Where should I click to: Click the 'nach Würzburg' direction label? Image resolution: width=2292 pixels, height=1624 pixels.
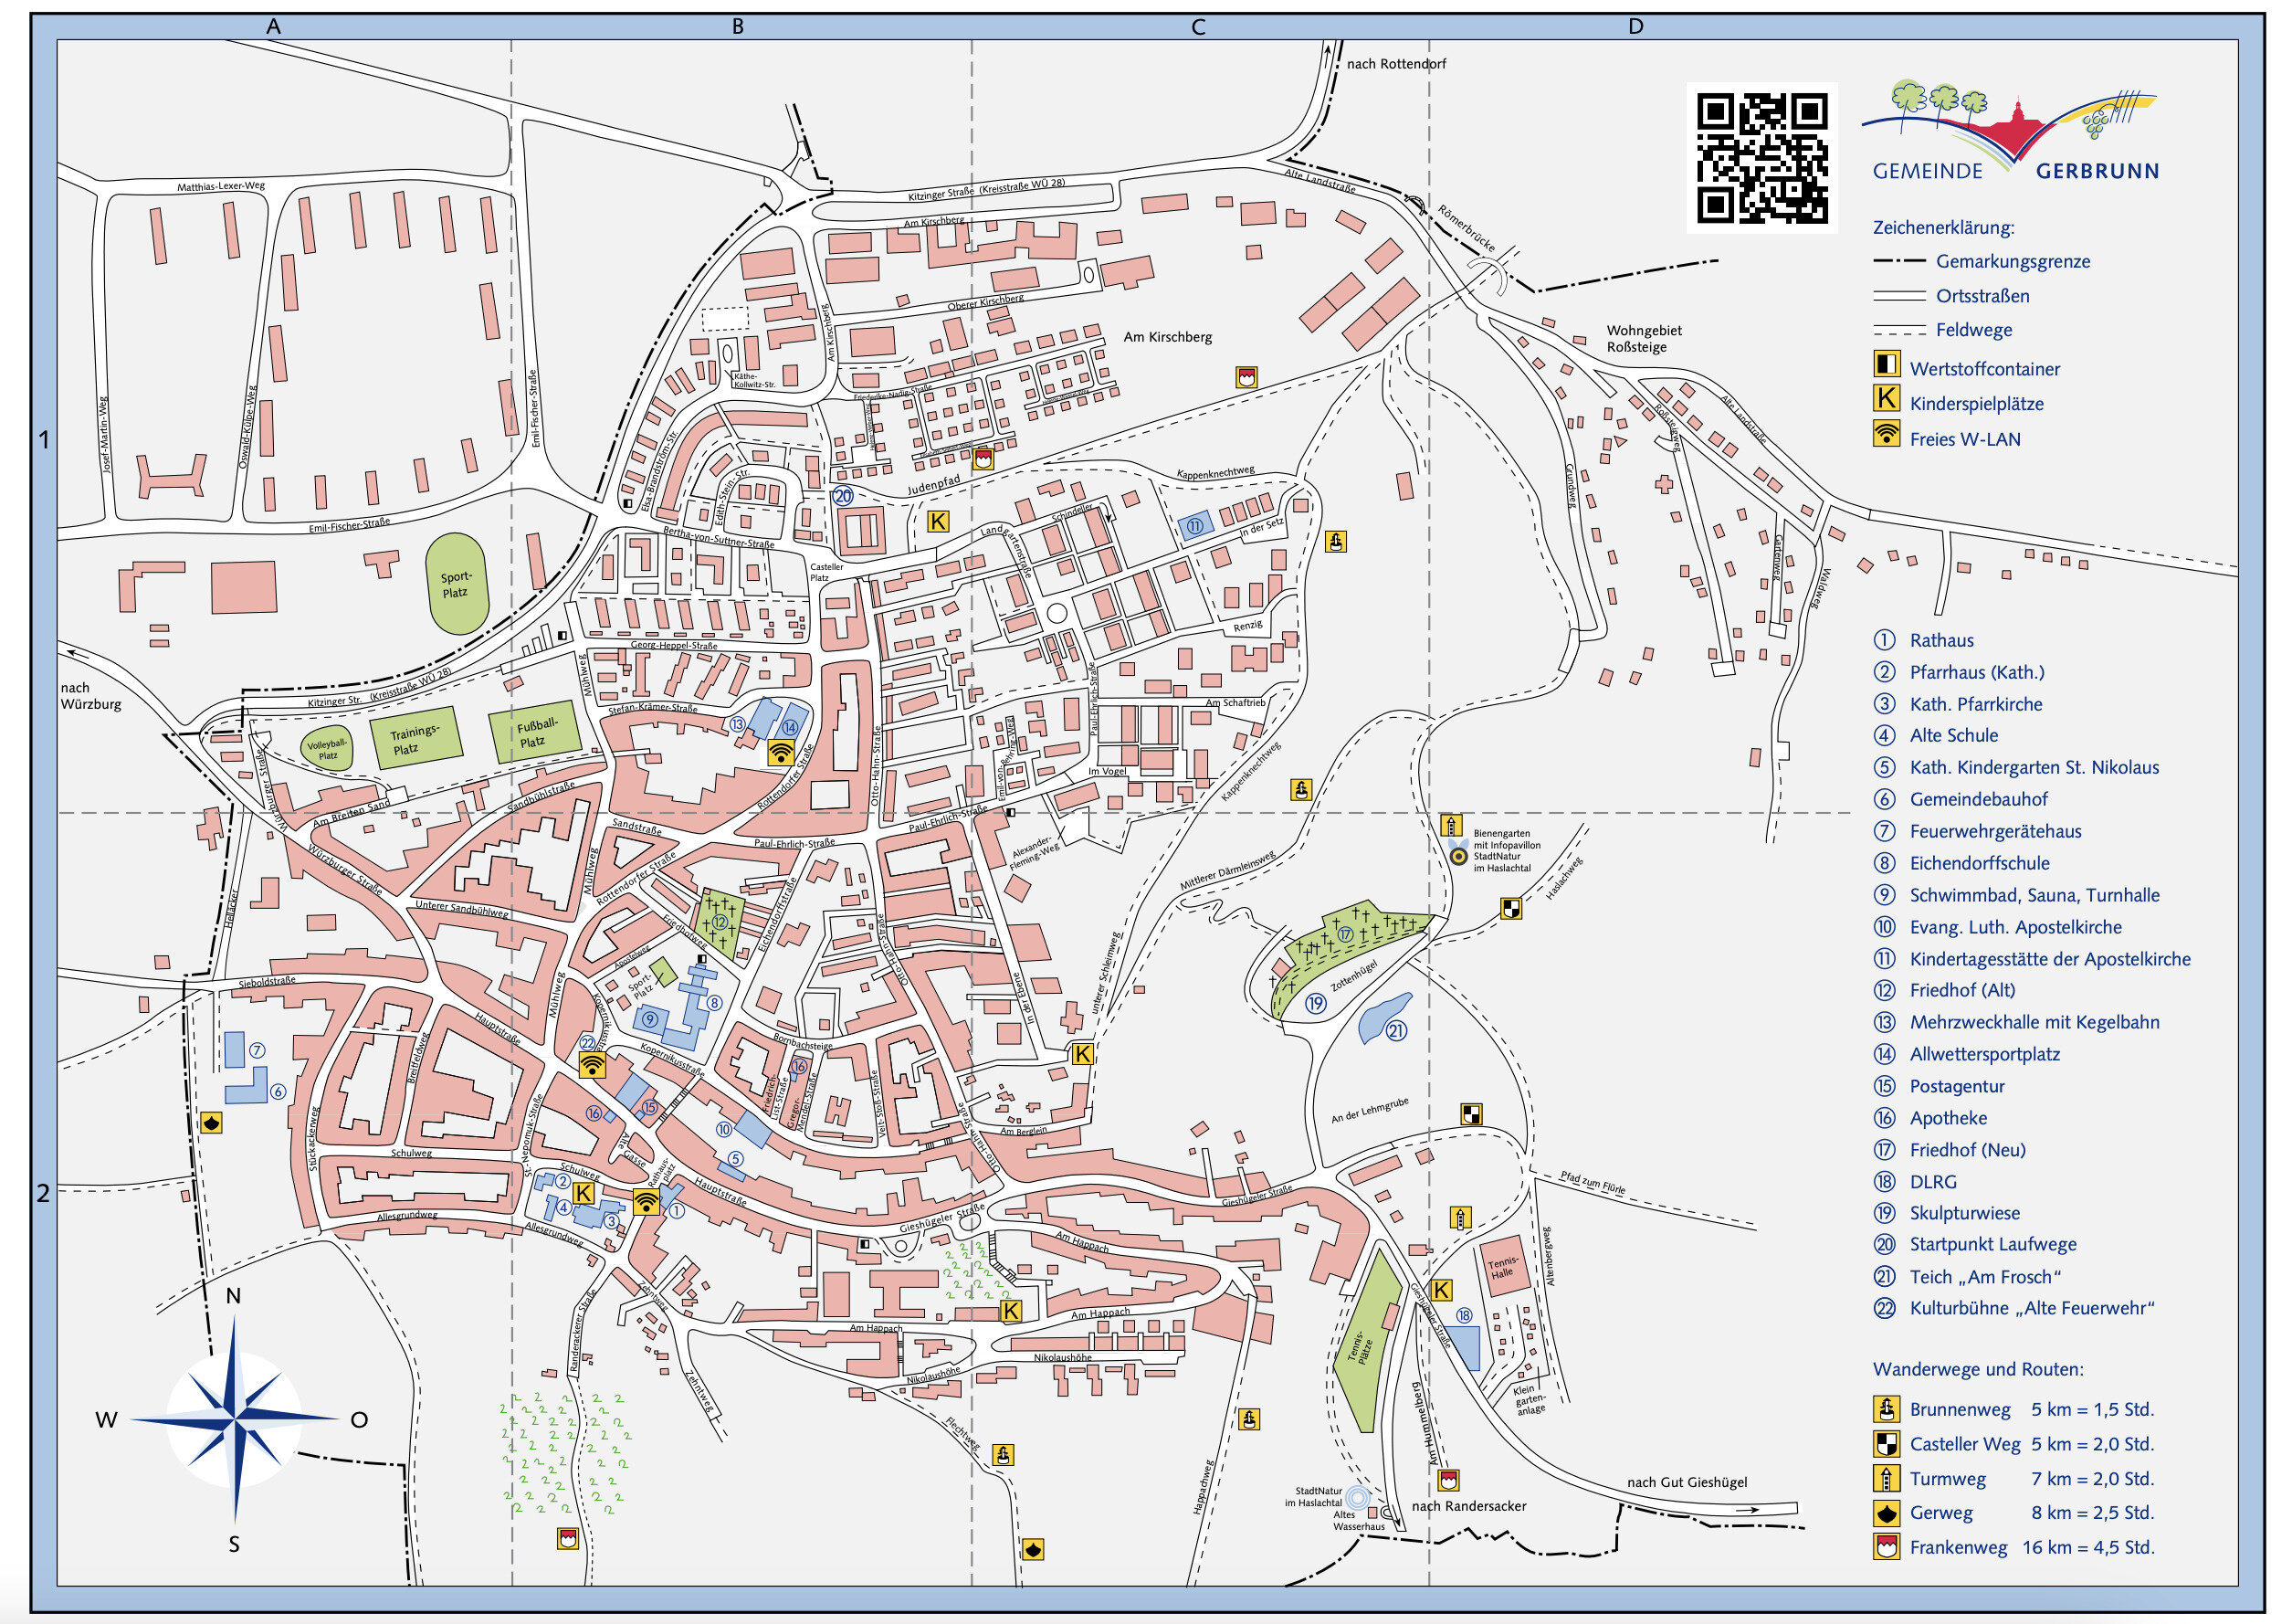(90, 695)
